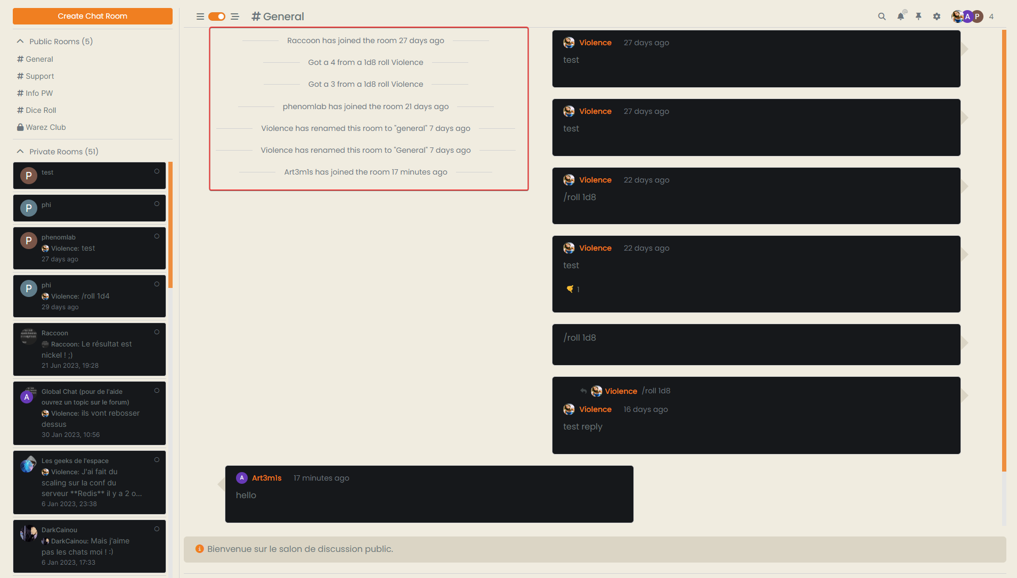Click thumbs-down reaction on test message
Image resolution: width=1017 pixels, height=578 pixels.
[570, 289]
